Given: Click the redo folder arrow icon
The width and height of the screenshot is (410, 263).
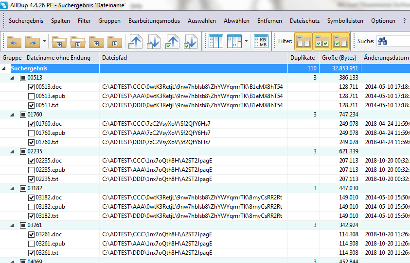Looking at the screenshot, I should click(33, 42).
